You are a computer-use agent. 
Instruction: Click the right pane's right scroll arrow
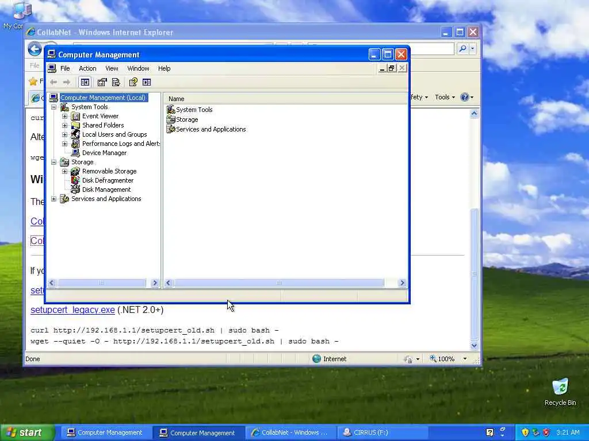point(402,283)
